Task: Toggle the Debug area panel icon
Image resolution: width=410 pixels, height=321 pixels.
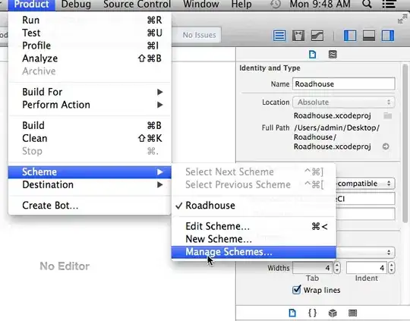Action: point(369,36)
